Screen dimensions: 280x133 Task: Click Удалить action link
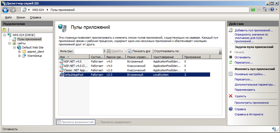[240, 96]
